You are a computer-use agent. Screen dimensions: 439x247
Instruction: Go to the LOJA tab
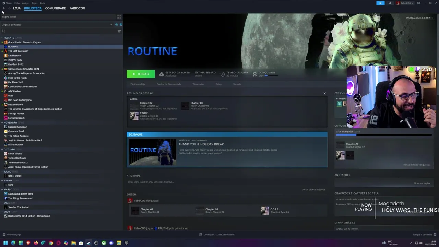[17, 8]
